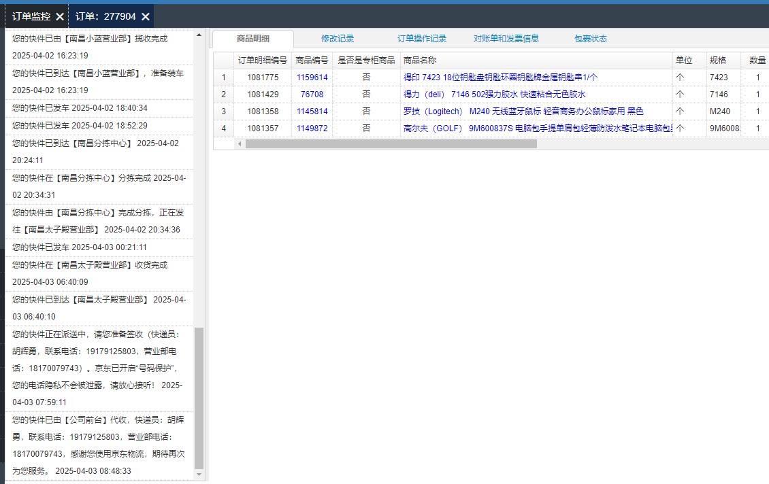769x484 pixels.
Task: Open the 罗技 Logitech M240 mouse product link
Action: (x=523, y=111)
